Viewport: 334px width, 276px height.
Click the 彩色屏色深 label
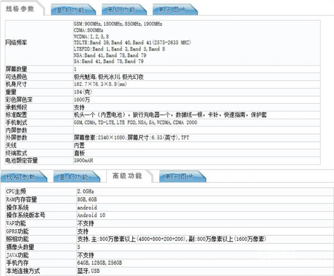click(19, 100)
